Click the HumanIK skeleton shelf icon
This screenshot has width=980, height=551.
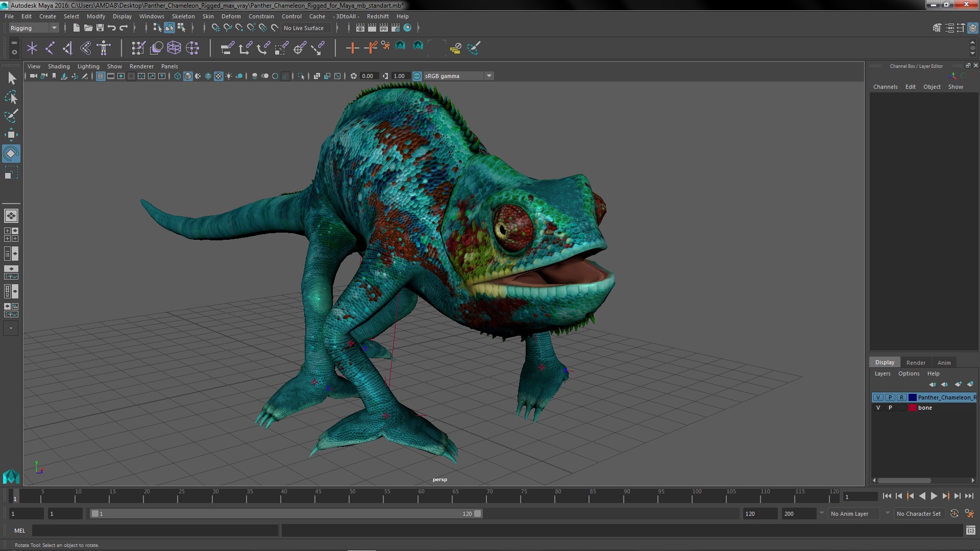point(104,48)
